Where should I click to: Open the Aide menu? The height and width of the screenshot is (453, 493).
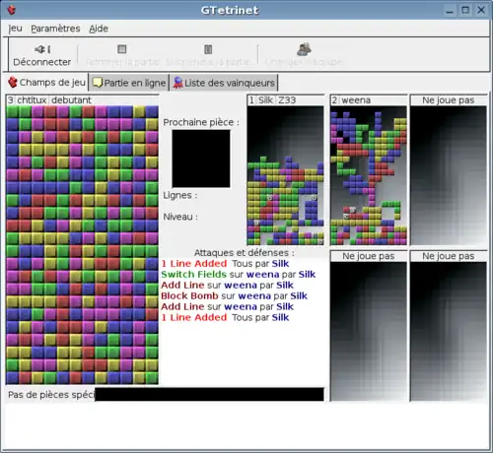[99, 29]
